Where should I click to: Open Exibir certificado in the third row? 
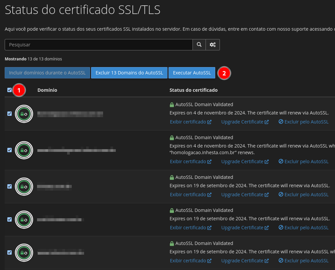click(191, 195)
